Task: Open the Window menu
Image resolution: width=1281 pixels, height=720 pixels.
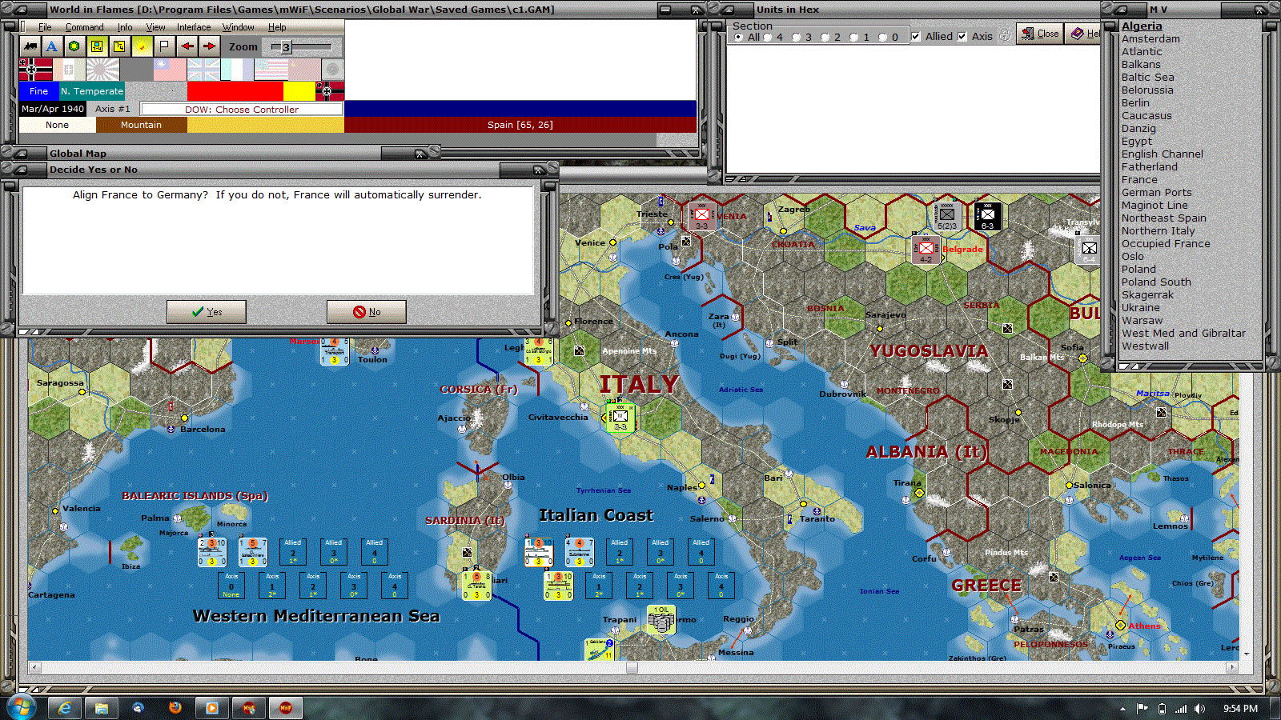Action: (x=238, y=27)
